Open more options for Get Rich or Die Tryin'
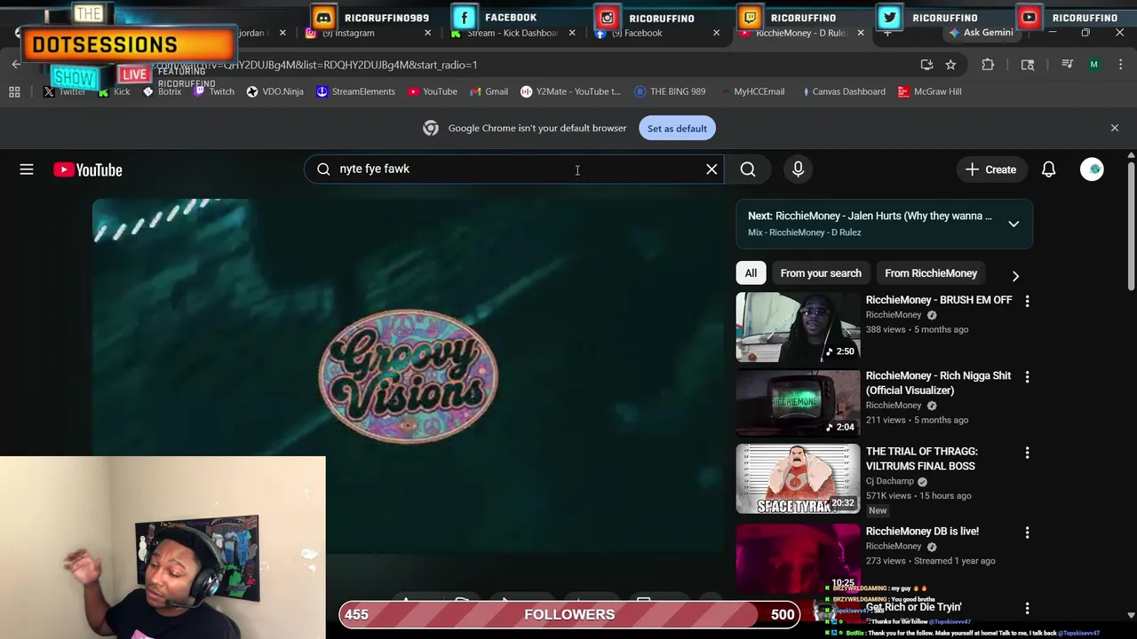 point(1027,609)
